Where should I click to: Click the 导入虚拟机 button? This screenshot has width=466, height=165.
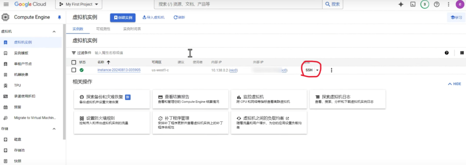pos(153,18)
